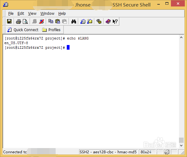The width and height of the screenshot is (187, 157).
Task: Close the SSH Secure Shell window
Action: [178, 4]
